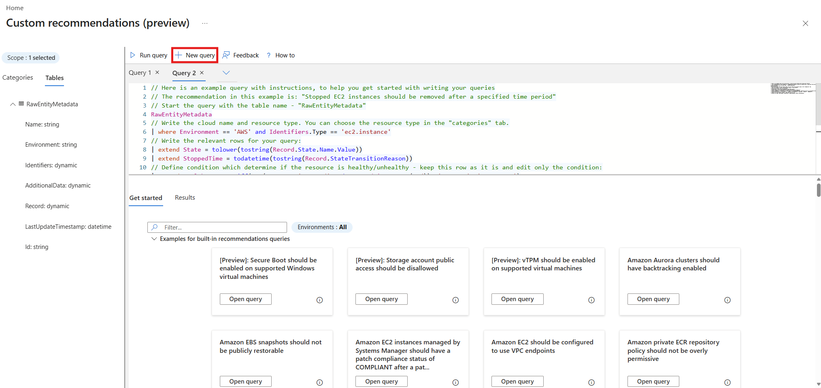
Task: Open query for EC2 VPC endpoints
Action: [x=517, y=382]
